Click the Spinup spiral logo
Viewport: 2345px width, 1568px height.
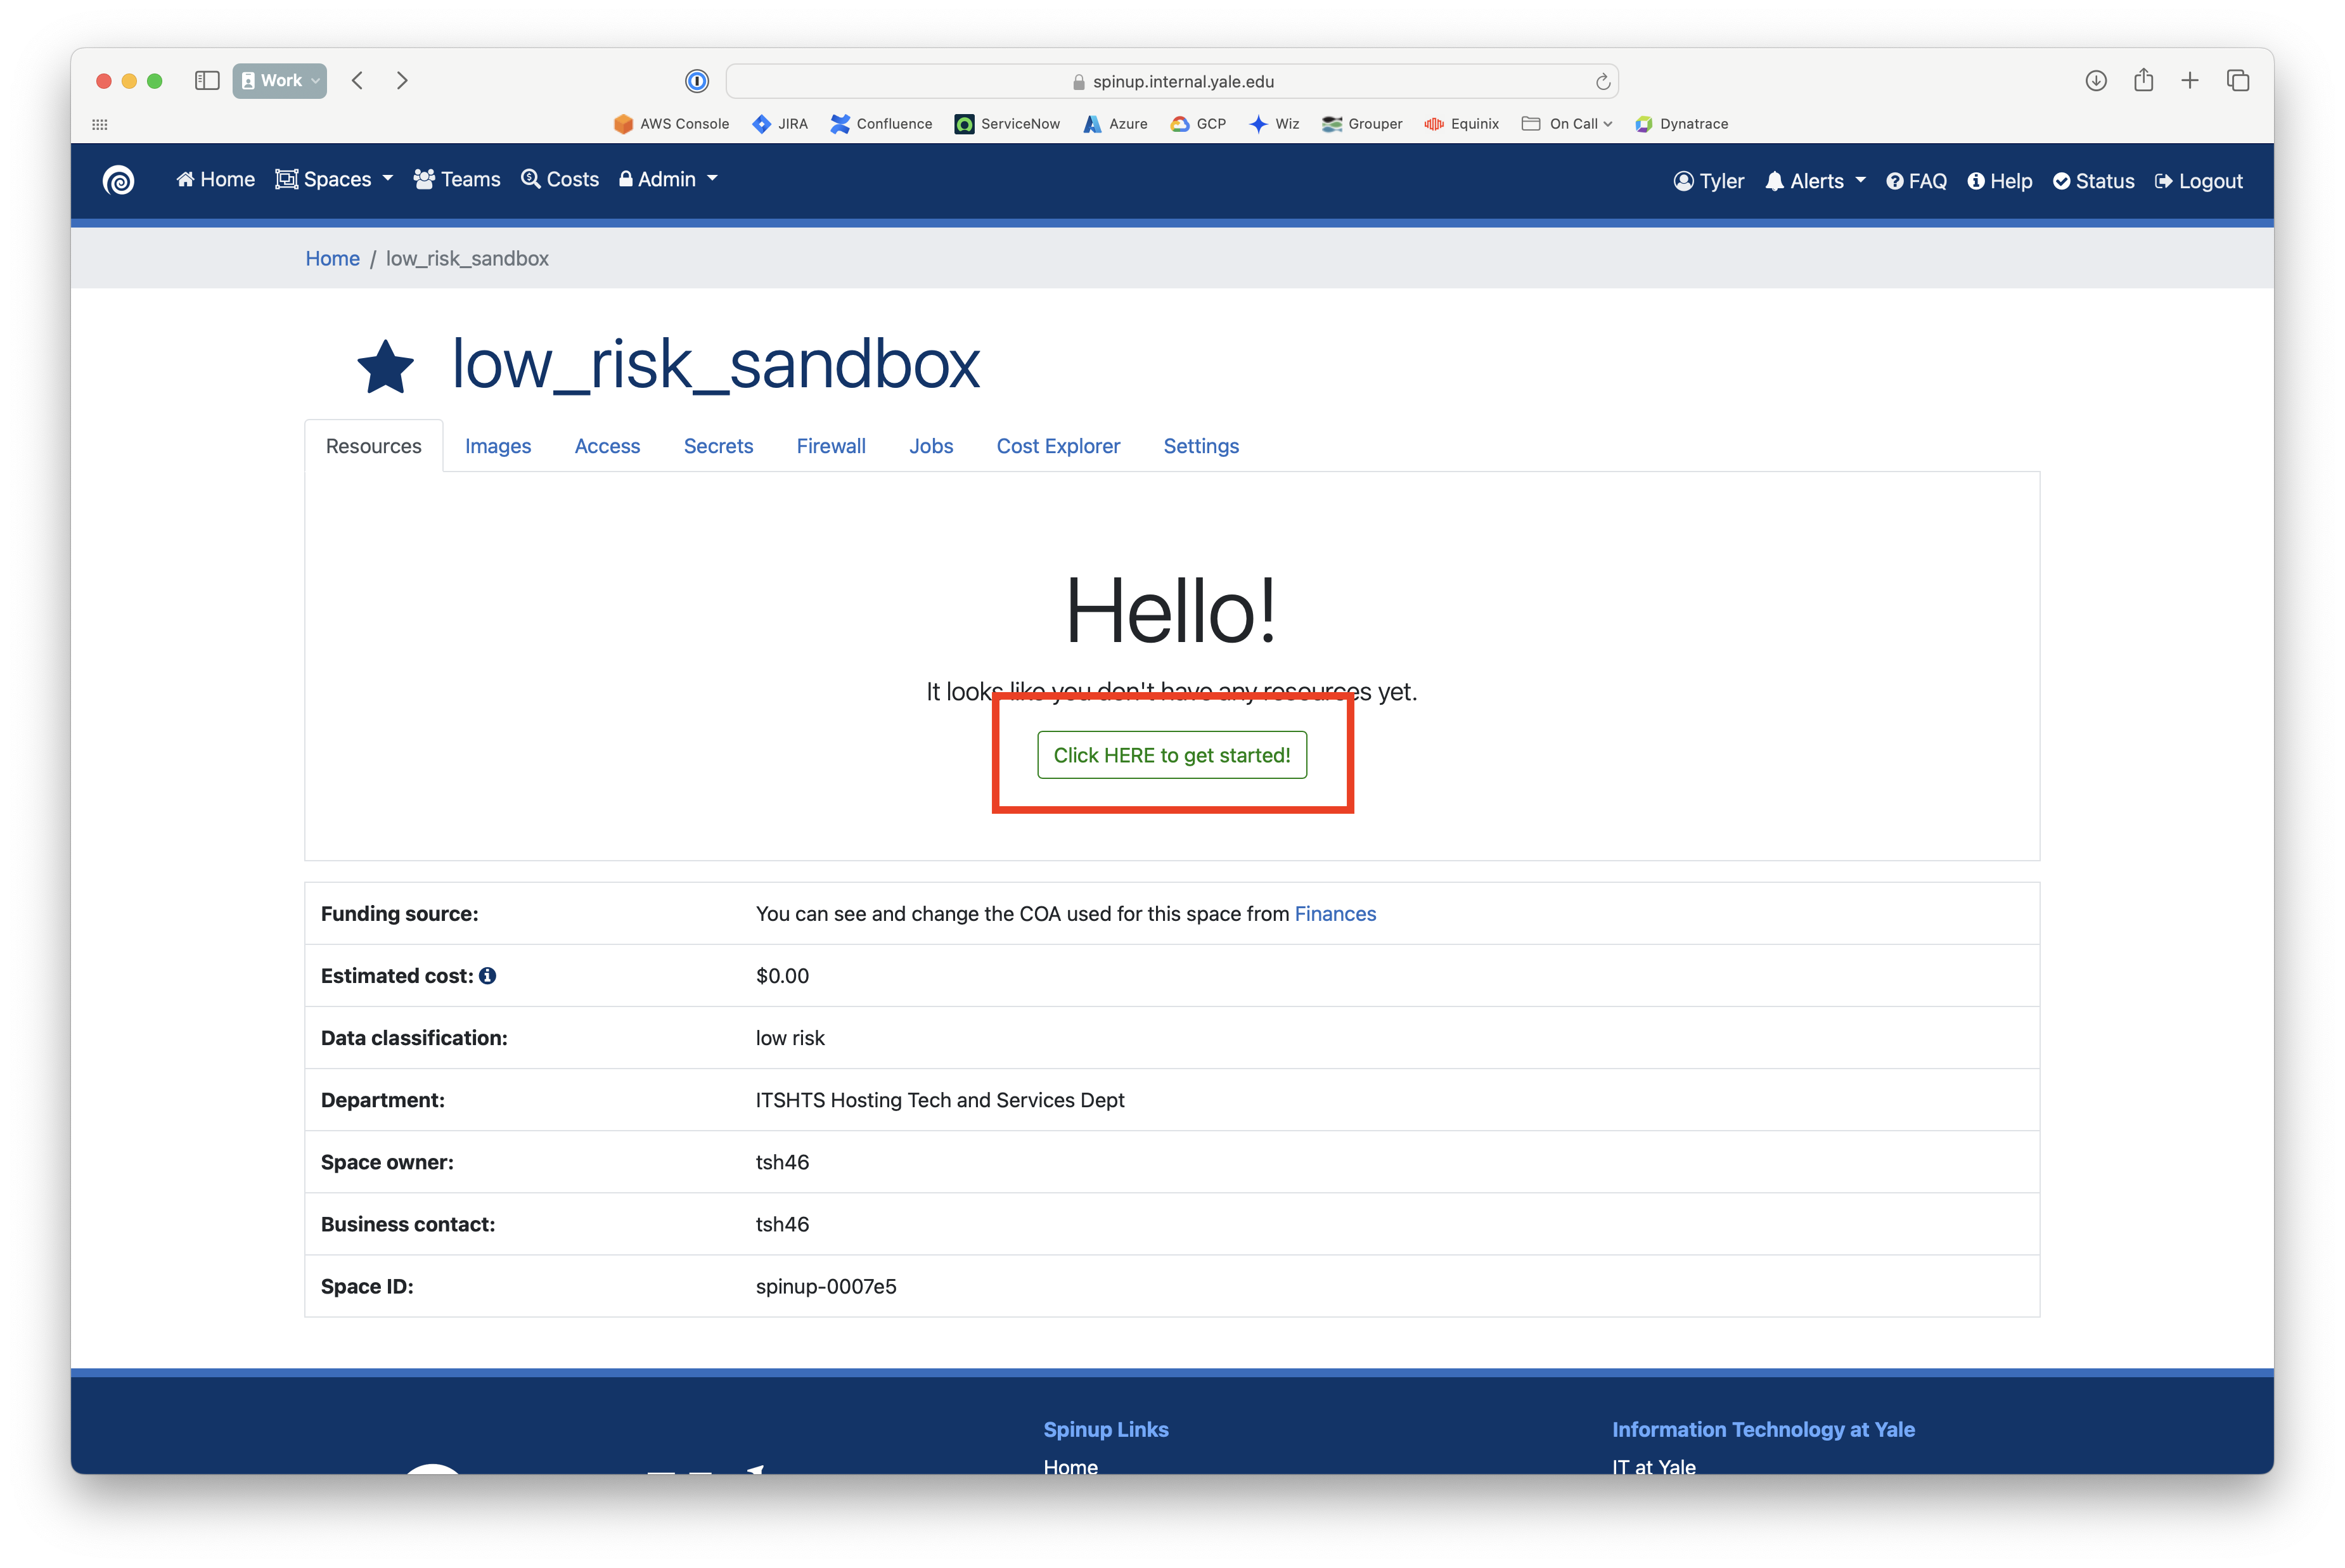119,180
